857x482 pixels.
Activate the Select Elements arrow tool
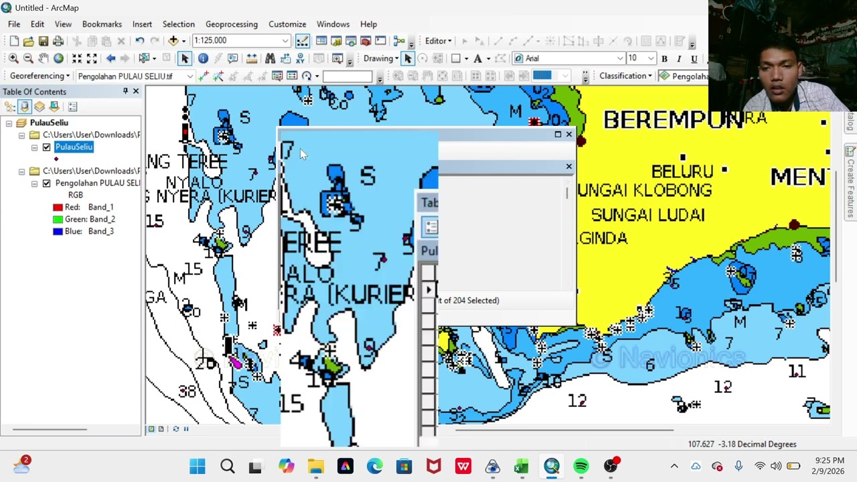(185, 58)
